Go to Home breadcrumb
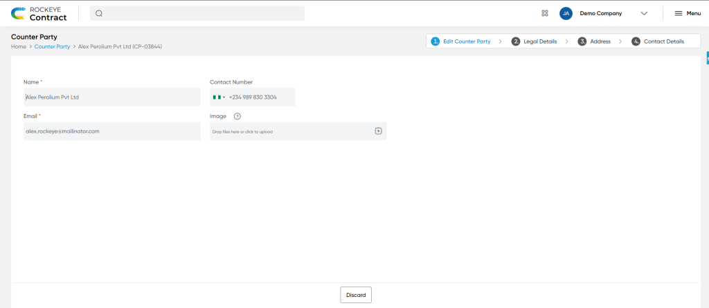Viewport: 709px width, 308px height. pyautogui.click(x=19, y=46)
